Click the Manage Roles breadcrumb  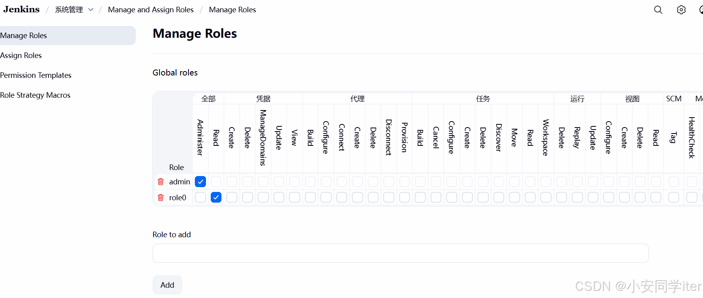pos(233,10)
